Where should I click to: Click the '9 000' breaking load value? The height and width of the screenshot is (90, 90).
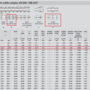pyautogui.click(x=79, y=48)
